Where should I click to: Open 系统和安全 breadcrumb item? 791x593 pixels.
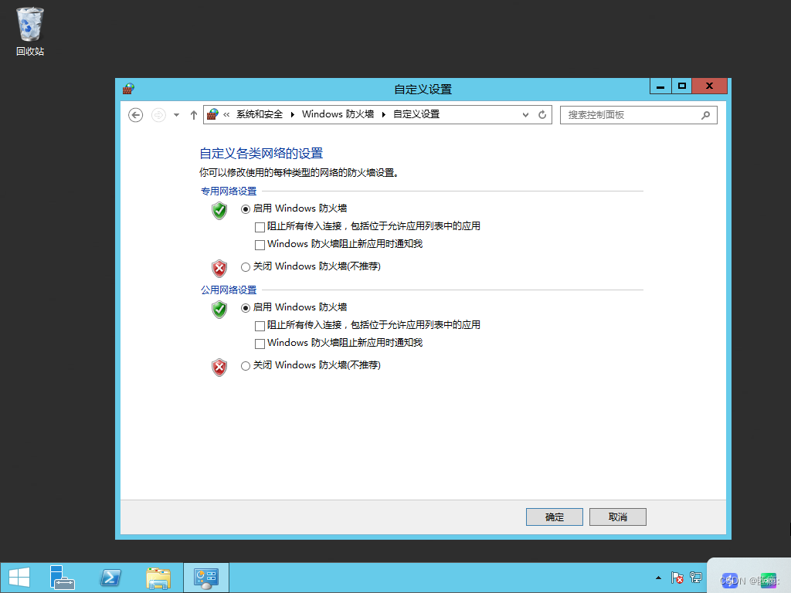coord(260,114)
